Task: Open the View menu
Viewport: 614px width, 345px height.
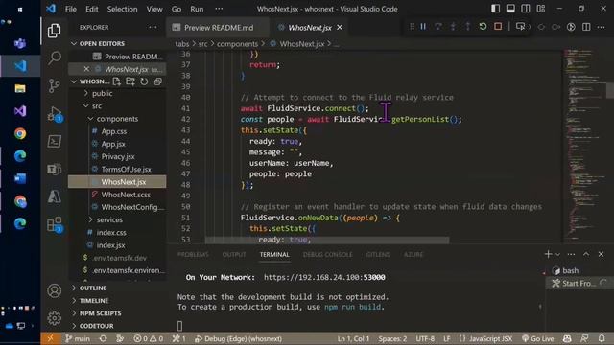Action: click(x=154, y=9)
